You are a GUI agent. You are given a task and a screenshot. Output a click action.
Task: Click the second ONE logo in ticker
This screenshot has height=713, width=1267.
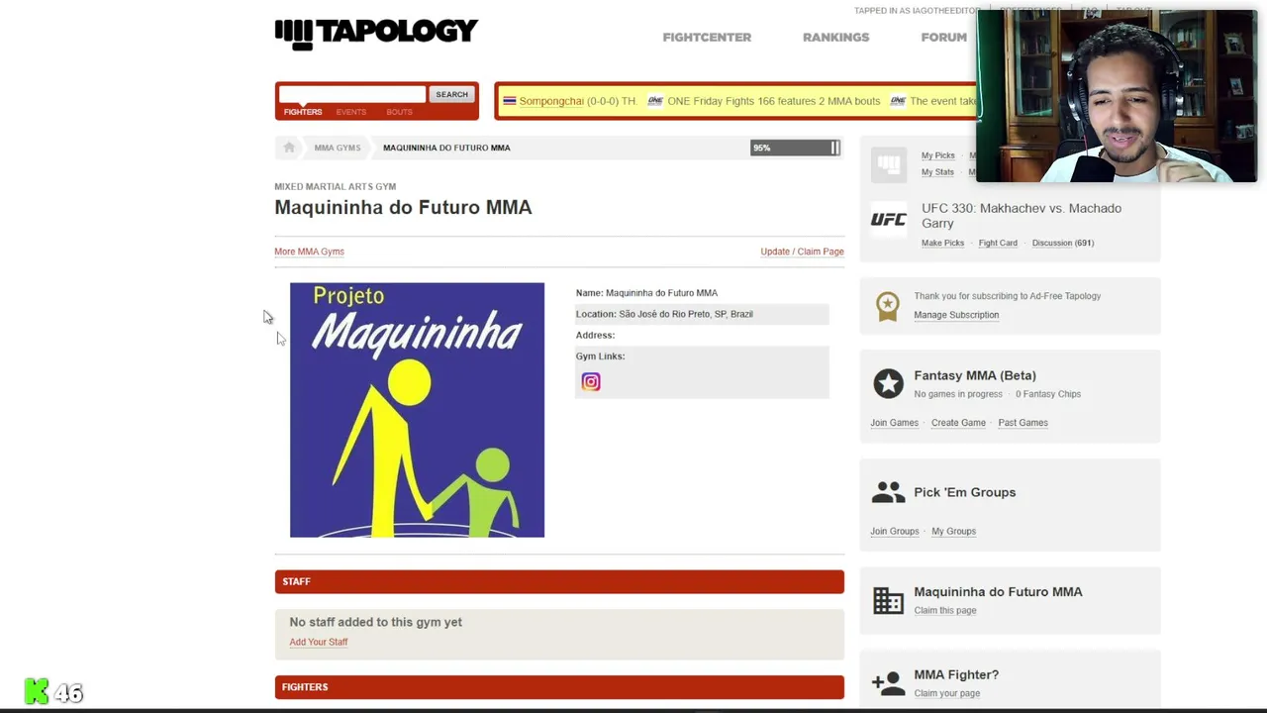pyautogui.click(x=898, y=101)
